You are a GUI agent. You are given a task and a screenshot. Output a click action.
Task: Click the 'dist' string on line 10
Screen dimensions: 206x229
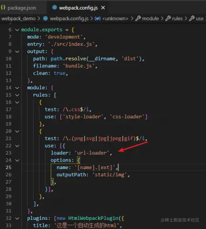(130, 59)
